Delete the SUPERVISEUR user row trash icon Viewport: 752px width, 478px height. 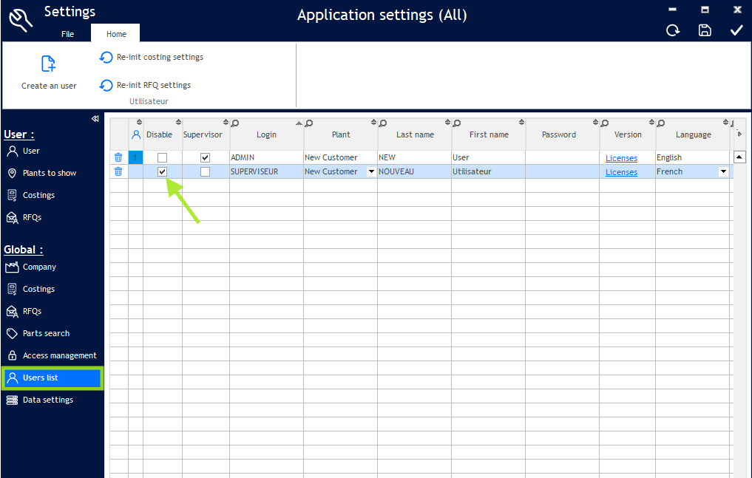[x=118, y=171]
